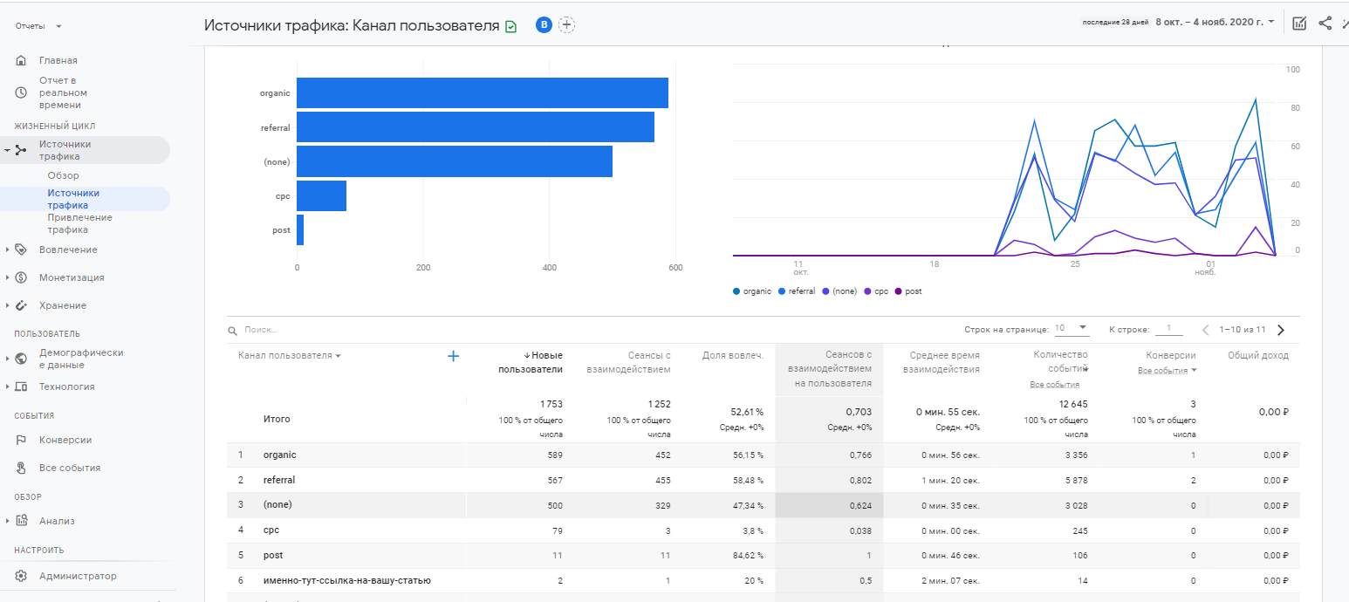Go to next table page arrow

1281,330
